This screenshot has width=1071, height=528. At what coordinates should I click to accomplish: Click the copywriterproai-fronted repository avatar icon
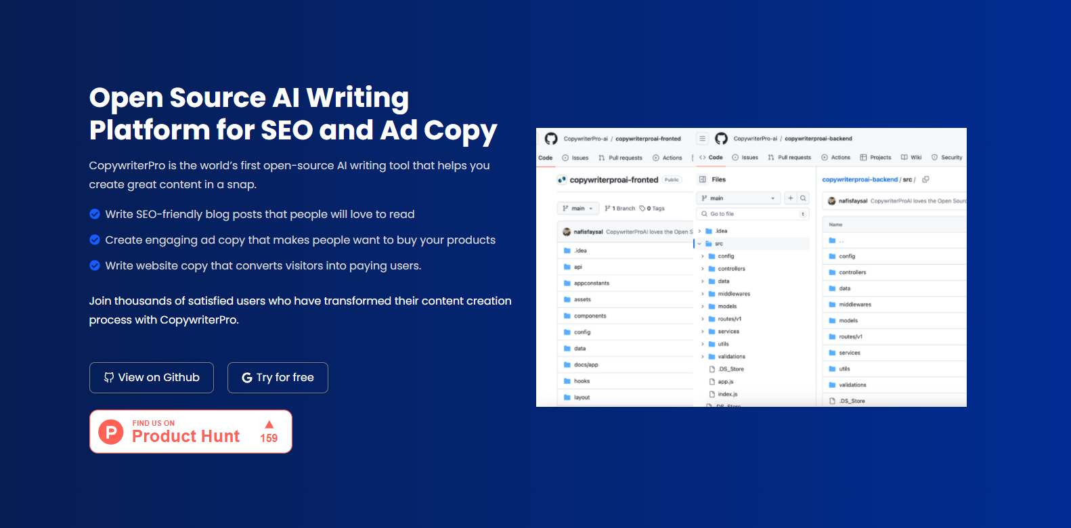click(x=562, y=180)
